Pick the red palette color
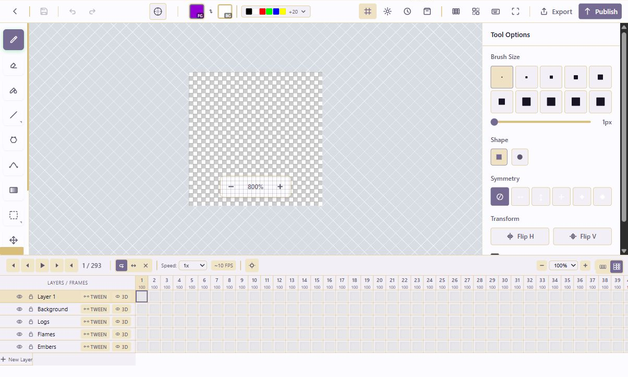This screenshot has height=377, width=628. 262,11
